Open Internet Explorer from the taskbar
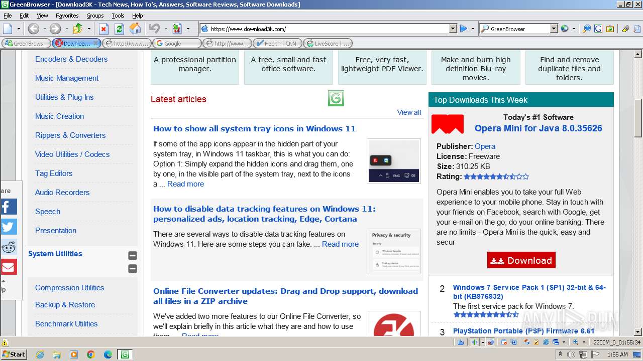643x361 pixels. point(40,354)
